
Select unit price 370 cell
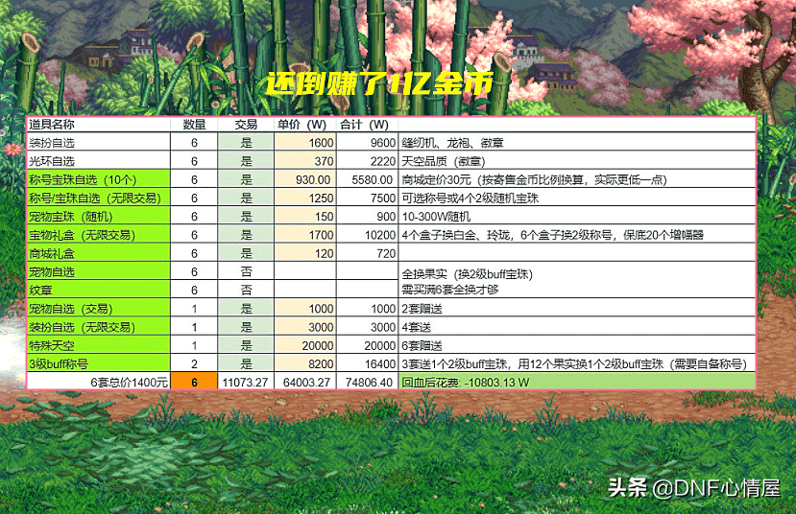[305, 161]
